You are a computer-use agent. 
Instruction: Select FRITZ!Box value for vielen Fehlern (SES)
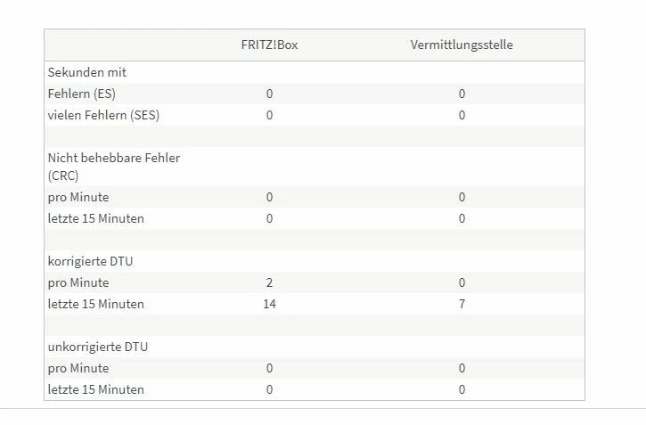[269, 115]
